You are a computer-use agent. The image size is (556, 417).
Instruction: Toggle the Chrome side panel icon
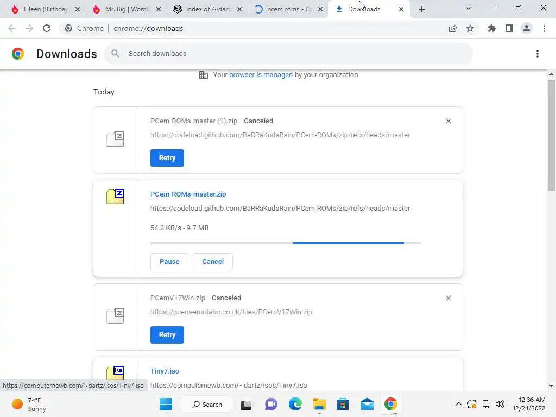(509, 28)
